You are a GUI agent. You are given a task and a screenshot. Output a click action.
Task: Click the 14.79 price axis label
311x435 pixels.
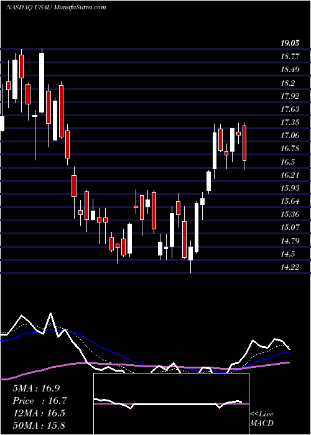coord(290,240)
